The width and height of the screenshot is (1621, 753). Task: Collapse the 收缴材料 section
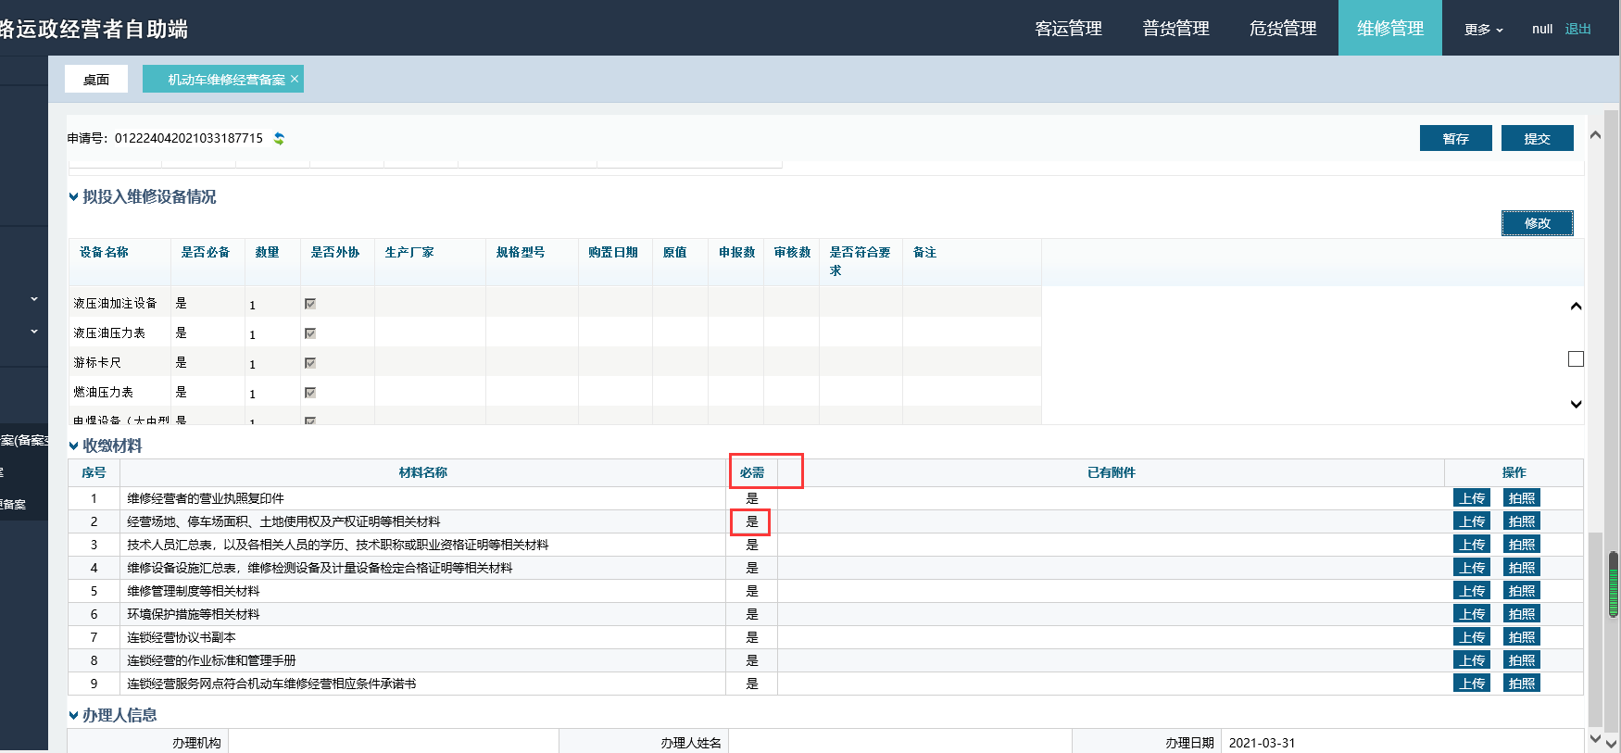74,446
